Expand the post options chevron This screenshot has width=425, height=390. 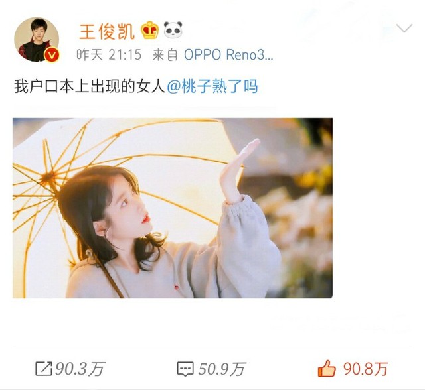point(404,28)
